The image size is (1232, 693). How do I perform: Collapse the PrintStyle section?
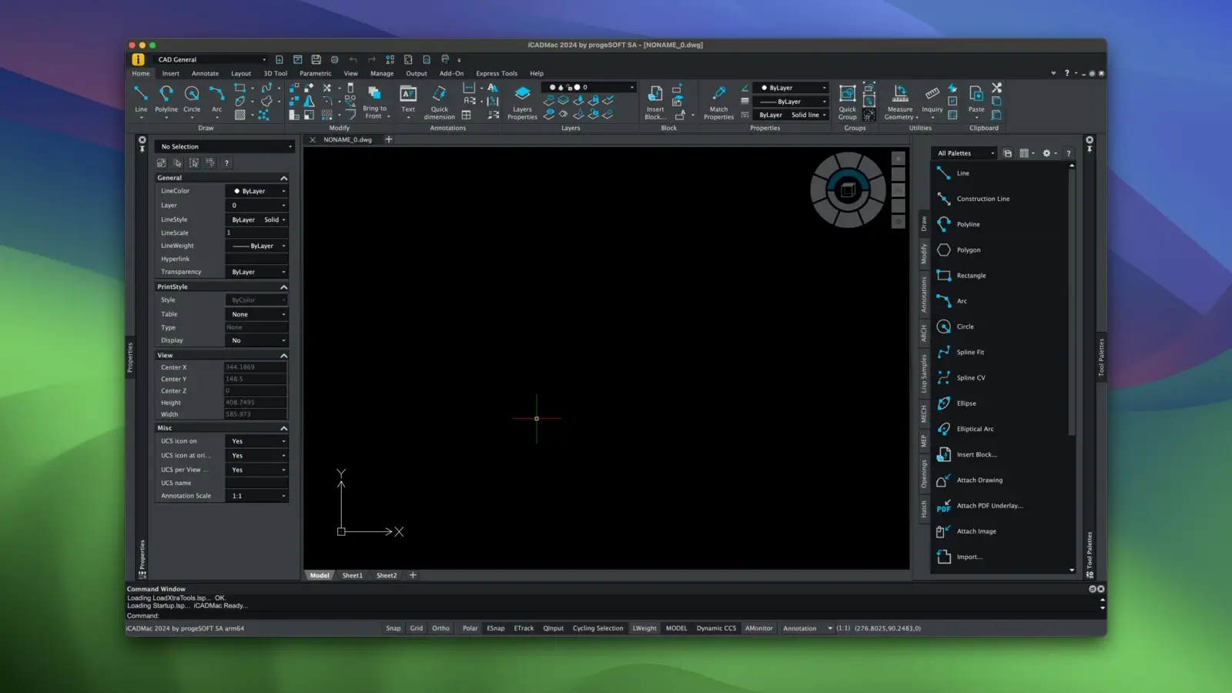[283, 286]
